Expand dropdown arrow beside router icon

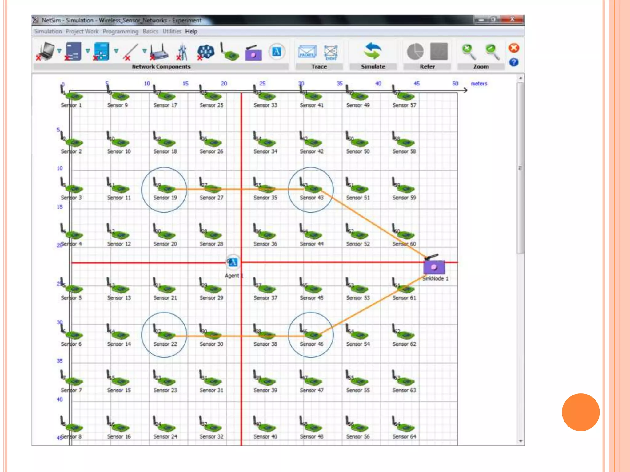click(x=116, y=51)
